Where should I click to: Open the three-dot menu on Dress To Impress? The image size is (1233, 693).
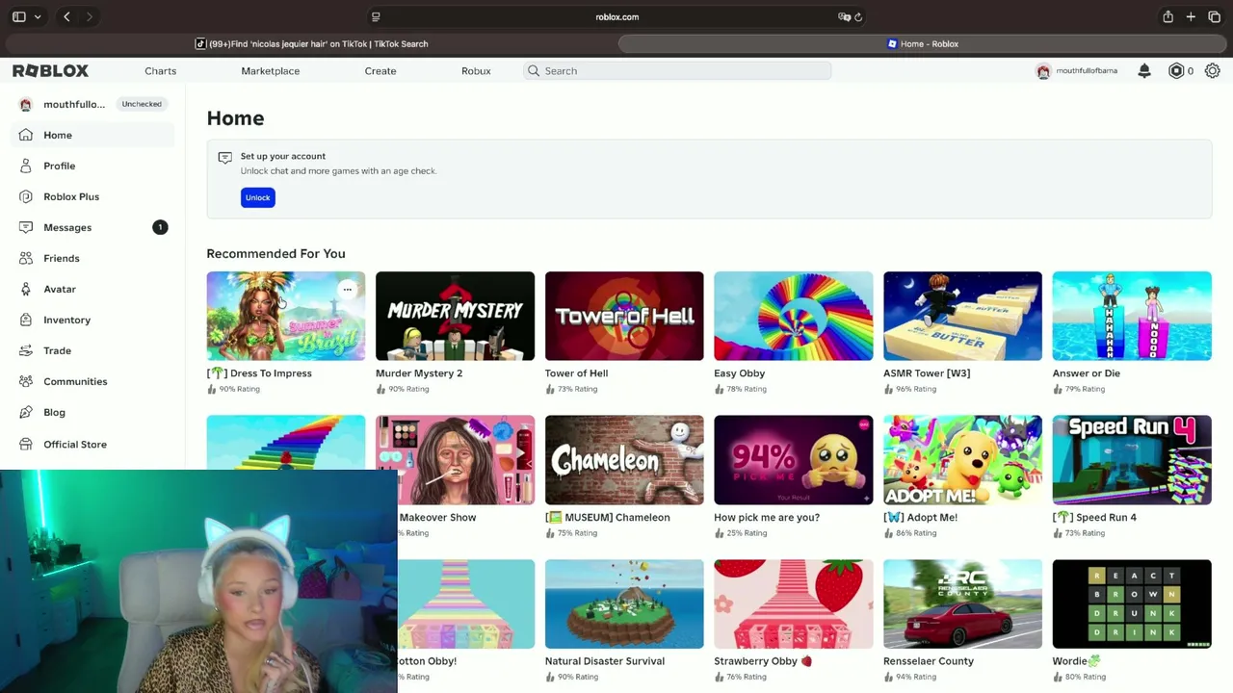[348, 289]
